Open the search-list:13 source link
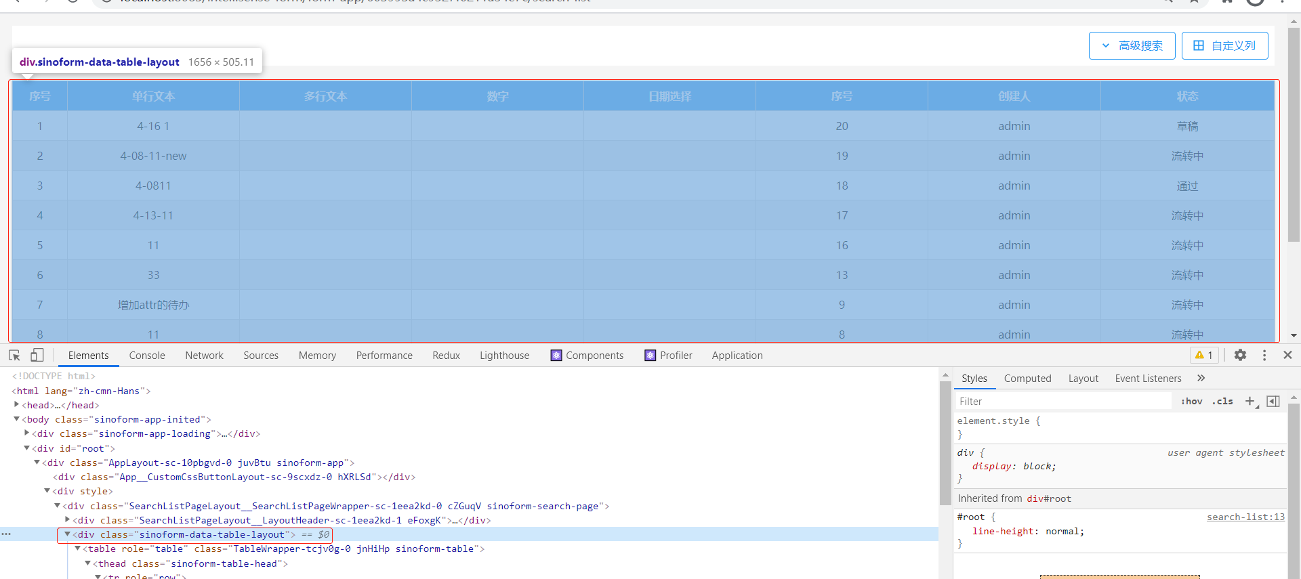1301x579 pixels. click(x=1245, y=517)
